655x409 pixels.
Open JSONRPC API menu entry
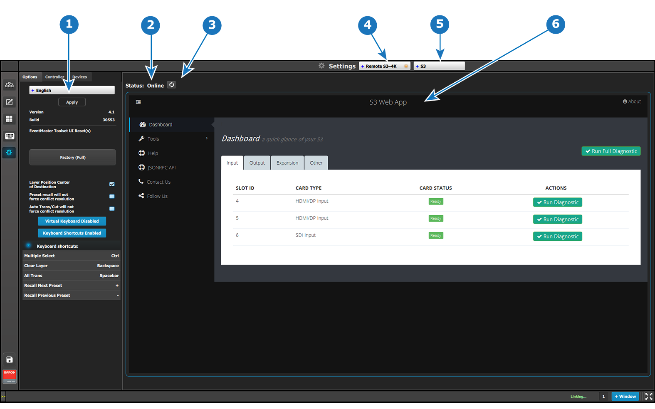click(171, 168)
